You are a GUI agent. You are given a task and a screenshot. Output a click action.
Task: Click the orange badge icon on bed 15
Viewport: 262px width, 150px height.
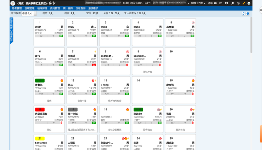pos(193,81)
